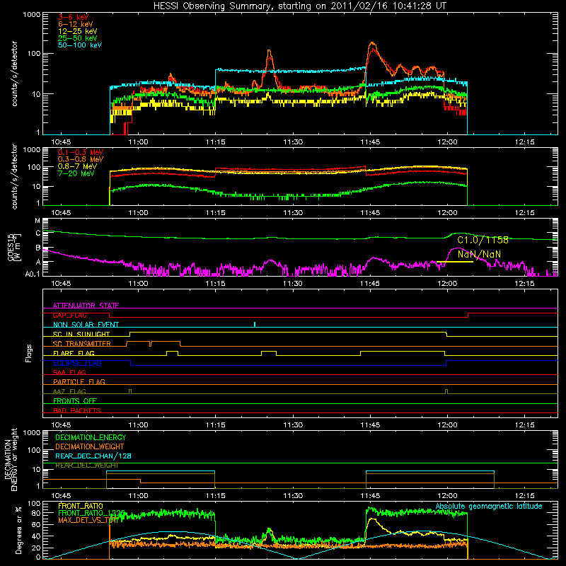The image size is (566, 566).
Task: Select the FRONTS_OFF flag label
Action: (x=75, y=401)
